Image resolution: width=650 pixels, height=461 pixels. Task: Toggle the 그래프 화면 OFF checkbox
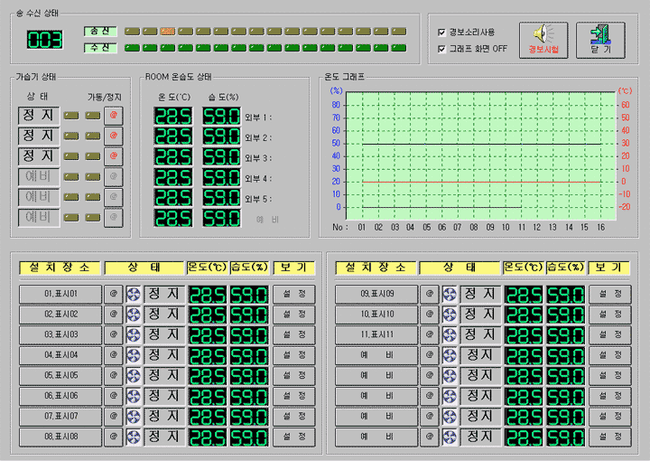pyautogui.click(x=441, y=49)
